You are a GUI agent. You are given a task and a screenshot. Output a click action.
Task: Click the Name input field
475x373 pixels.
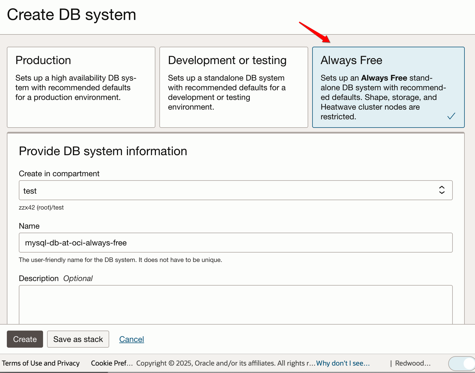pyautogui.click(x=236, y=243)
